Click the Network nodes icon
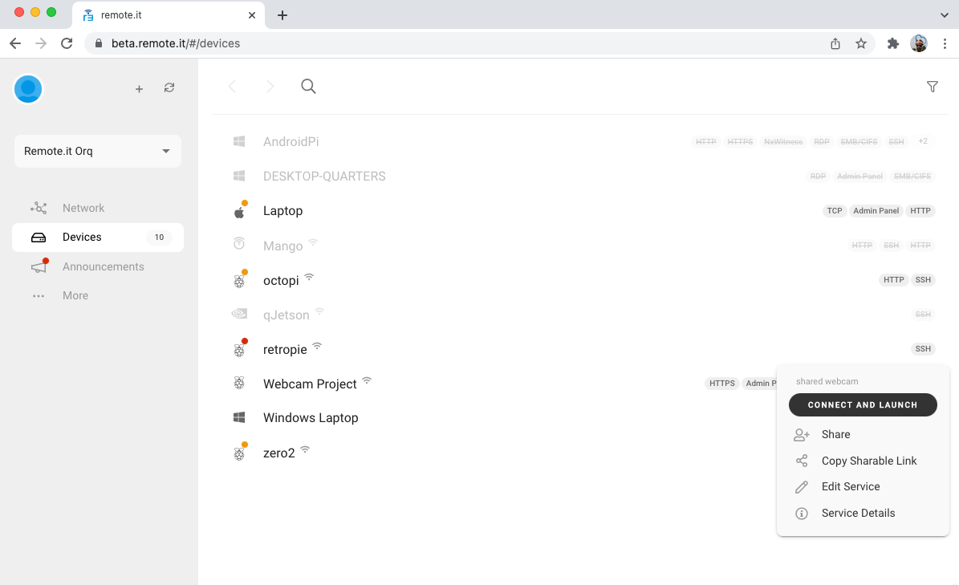959x585 pixels. coord(39,208)
